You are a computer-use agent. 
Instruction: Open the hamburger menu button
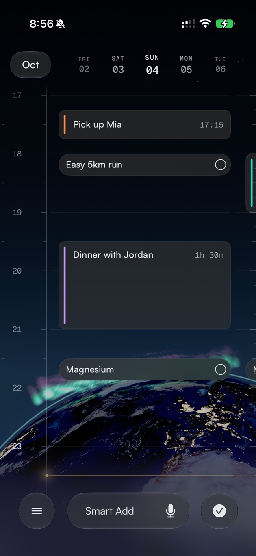37,511
